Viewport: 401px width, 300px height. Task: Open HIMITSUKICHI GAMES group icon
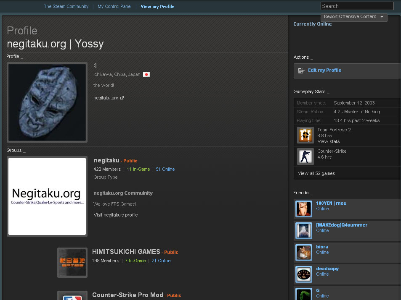tap(72, 263)
